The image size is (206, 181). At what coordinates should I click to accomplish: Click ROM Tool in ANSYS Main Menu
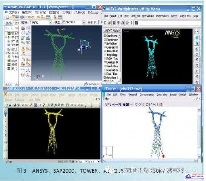point(112,58)
